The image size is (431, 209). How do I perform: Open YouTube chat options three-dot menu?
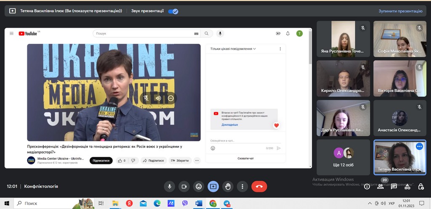pyautogui.click(x=280, y=49)
